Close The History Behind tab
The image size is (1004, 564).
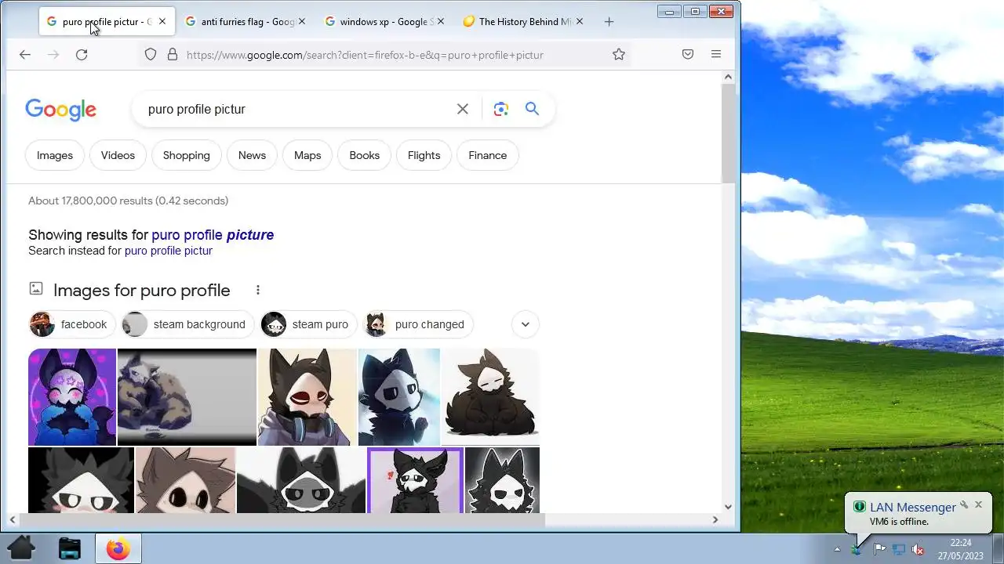[x=580, y=22]
